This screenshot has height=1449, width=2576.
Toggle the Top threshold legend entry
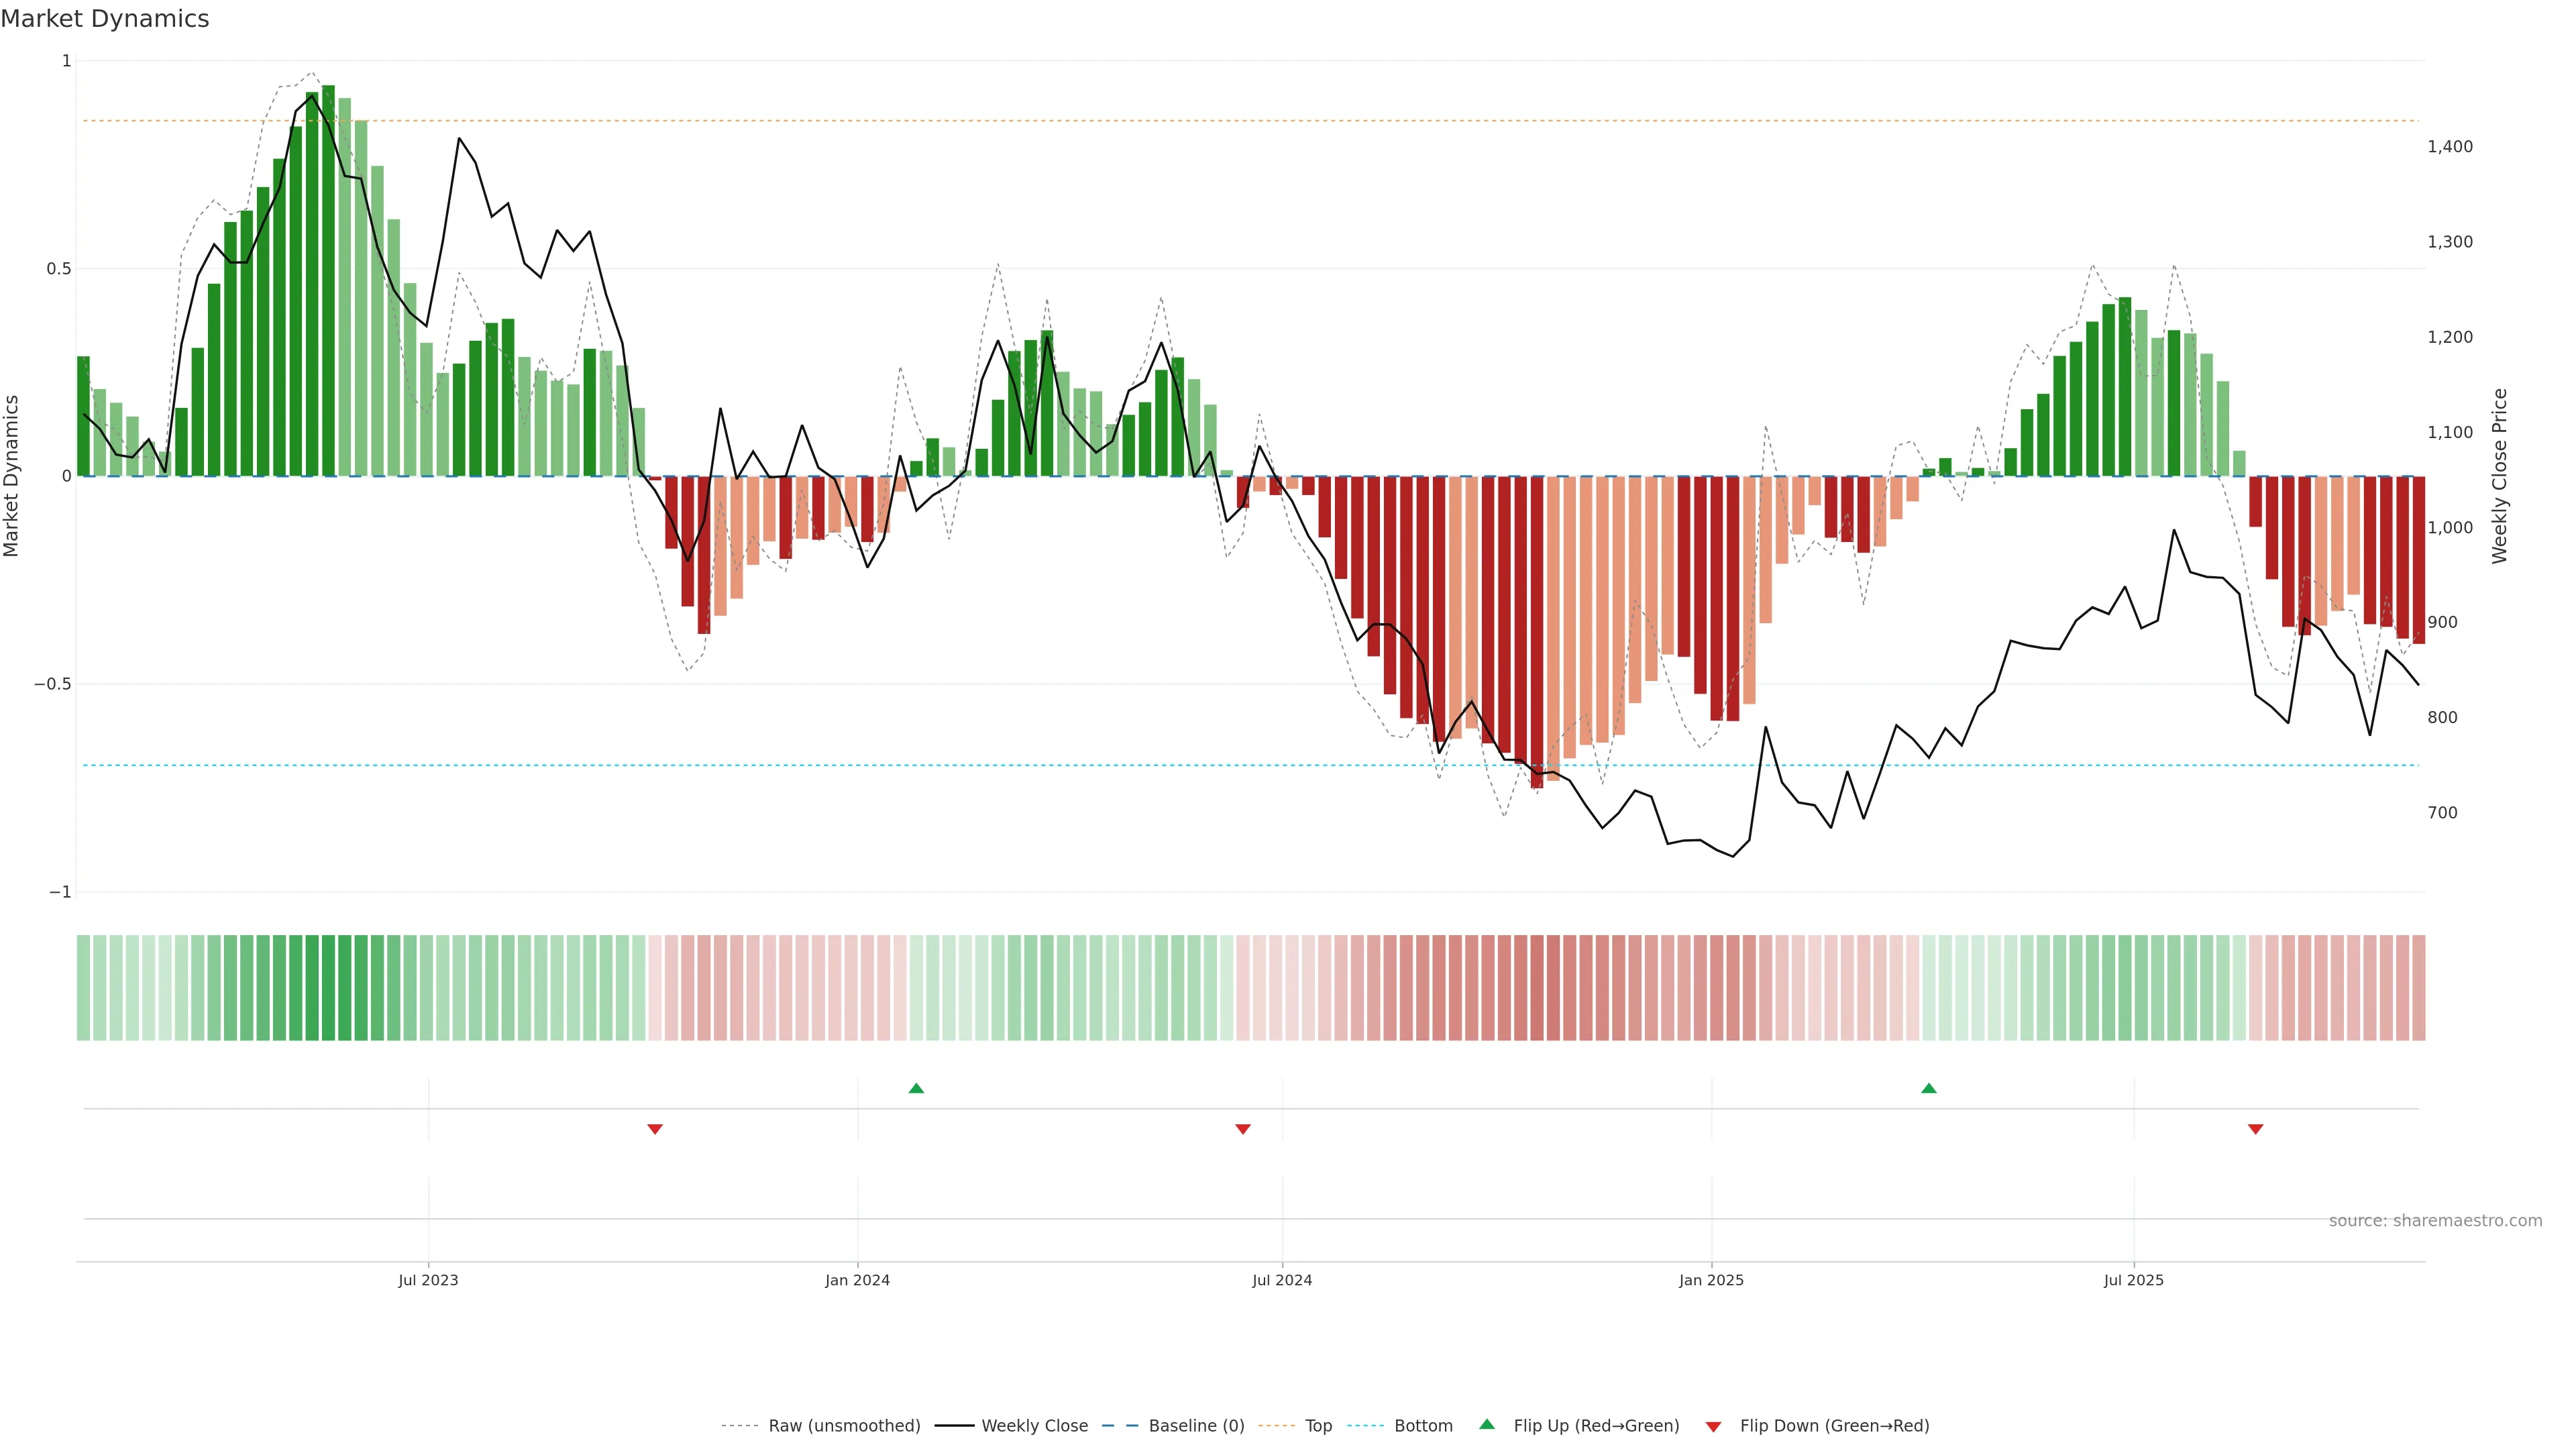point(1318,1426)
